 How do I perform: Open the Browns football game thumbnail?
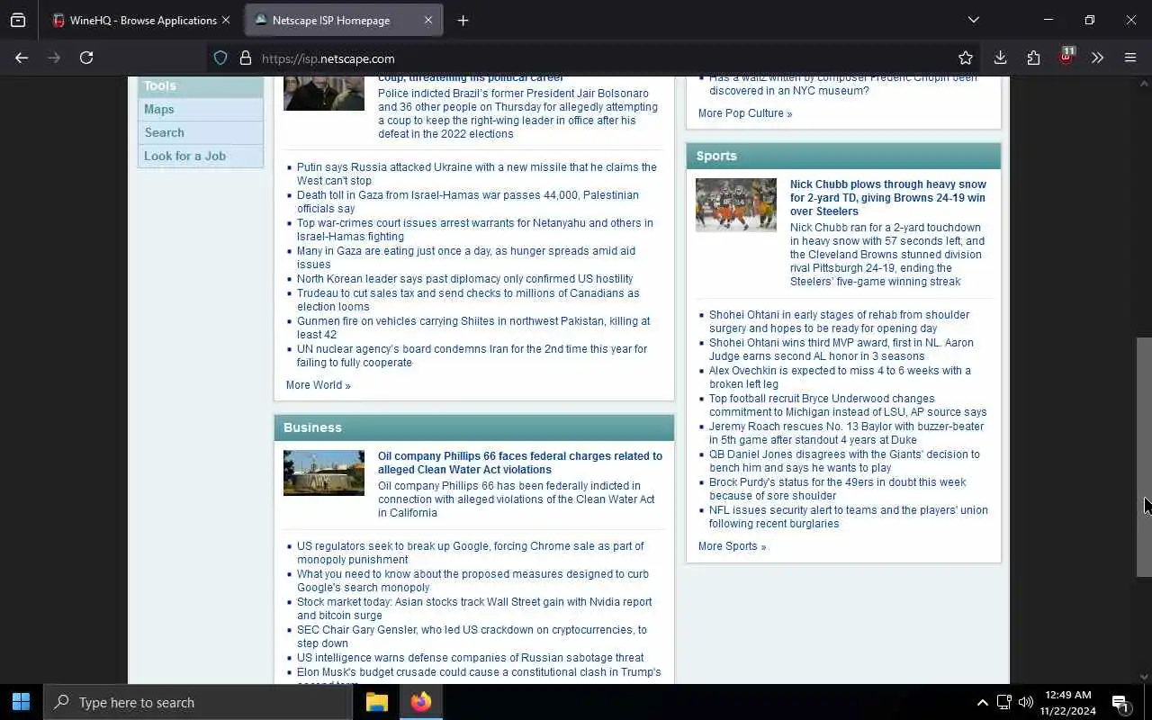point(736,205)
